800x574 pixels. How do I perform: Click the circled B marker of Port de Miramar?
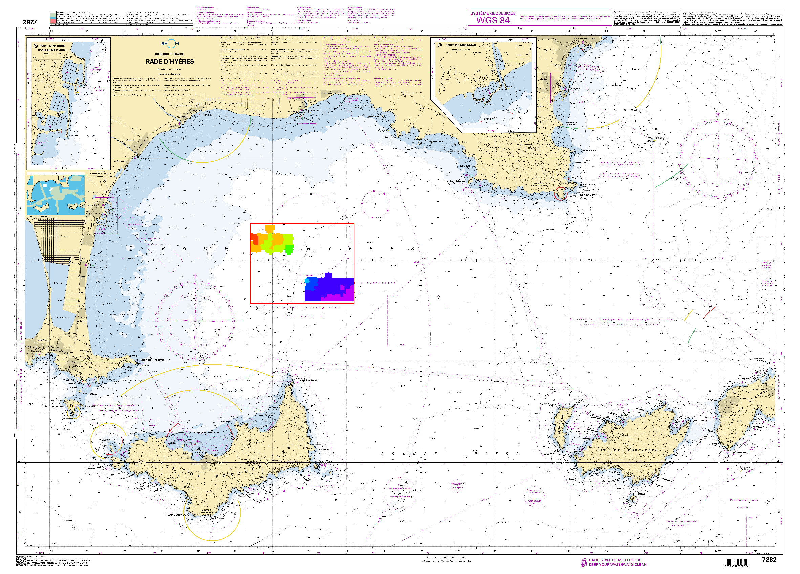point(440,45)
